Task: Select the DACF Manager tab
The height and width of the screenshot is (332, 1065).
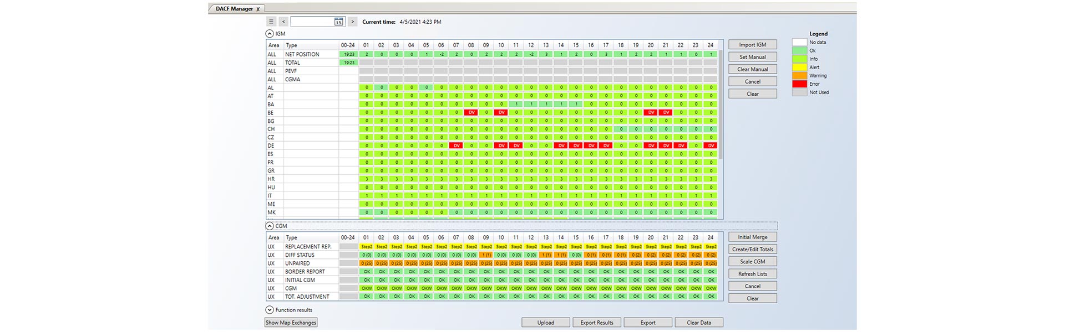Action: 234,9
